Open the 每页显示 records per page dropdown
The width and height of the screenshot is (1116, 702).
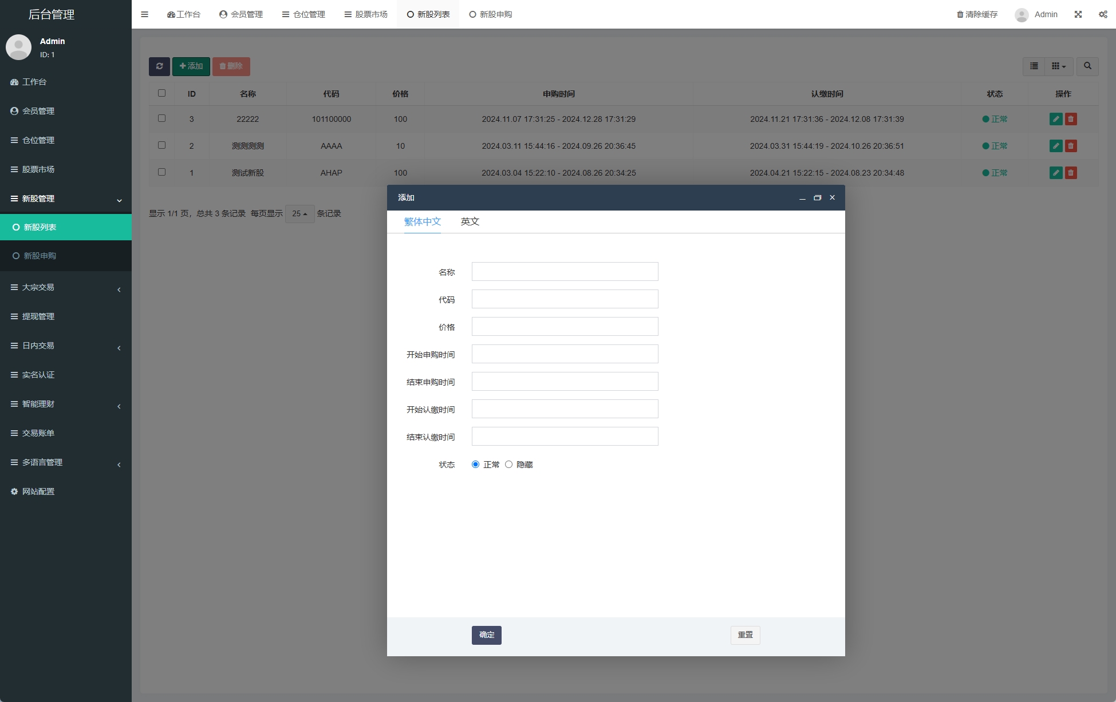[300, 213]
